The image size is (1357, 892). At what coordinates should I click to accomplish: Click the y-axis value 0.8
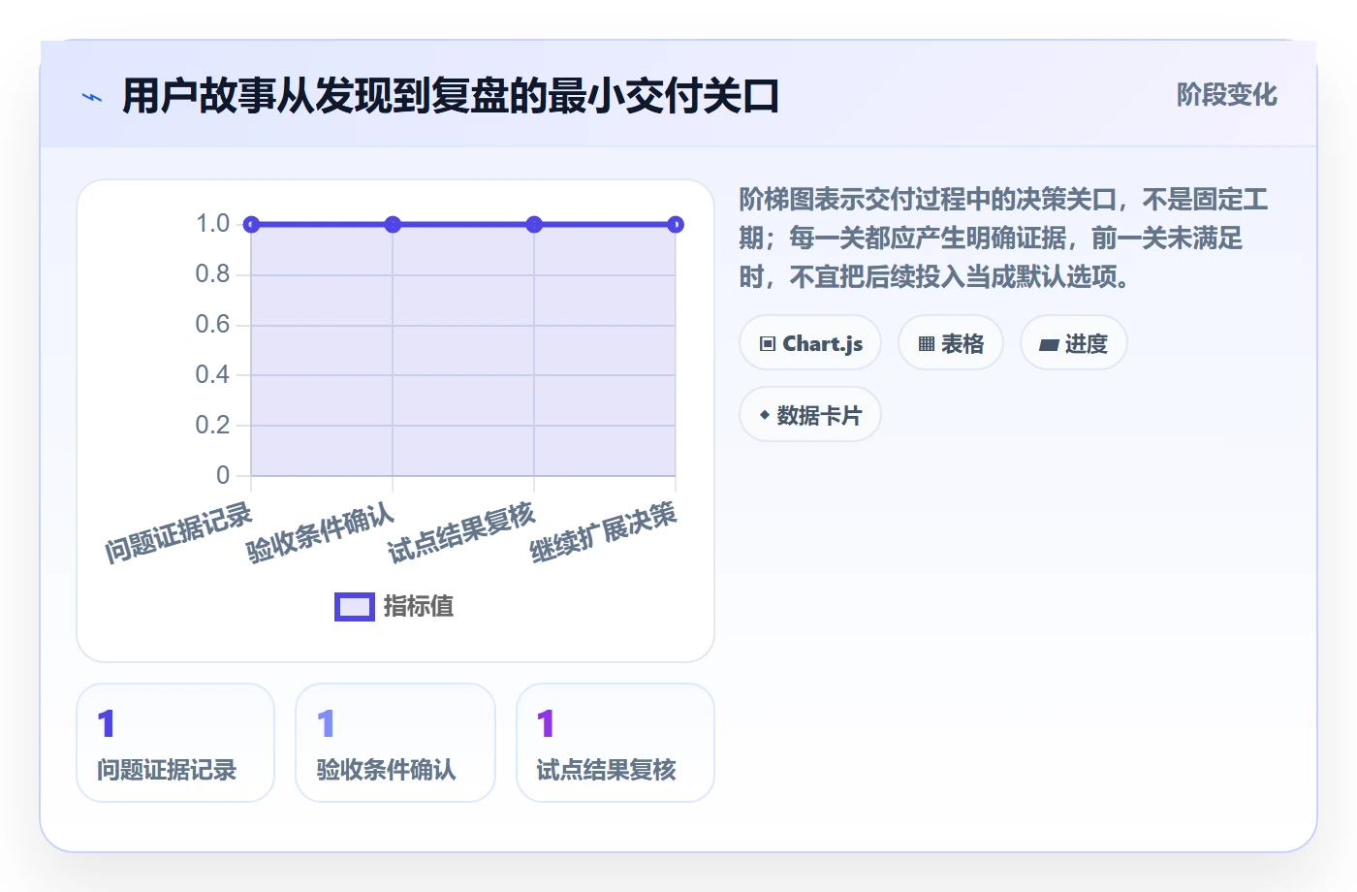coord(212,274)
